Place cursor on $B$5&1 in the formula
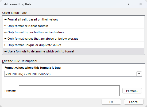Screen dimensions: 147x107 click(44, 74)
